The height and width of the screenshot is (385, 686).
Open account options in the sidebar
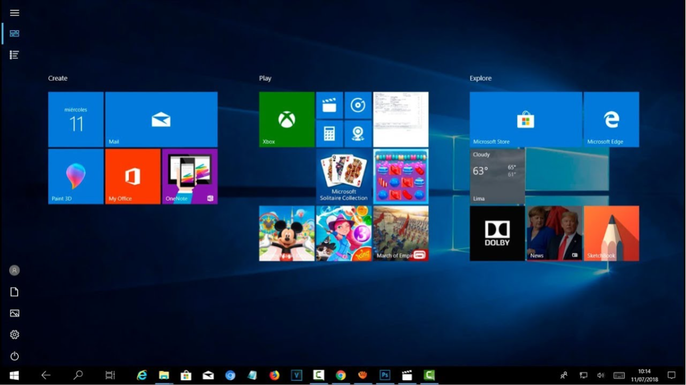coord(14,270)
